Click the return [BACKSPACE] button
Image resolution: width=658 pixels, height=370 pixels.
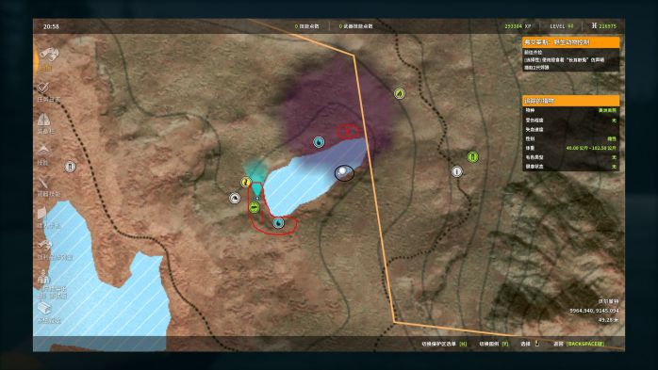click(580, 344)
